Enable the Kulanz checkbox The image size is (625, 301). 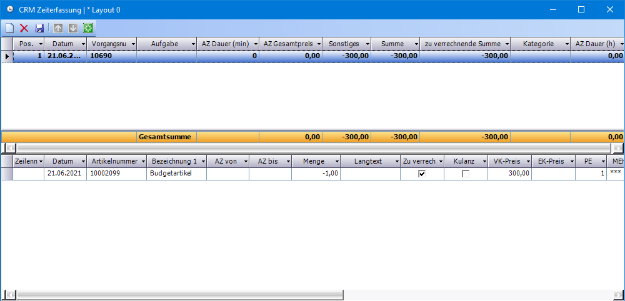point(466,174)
